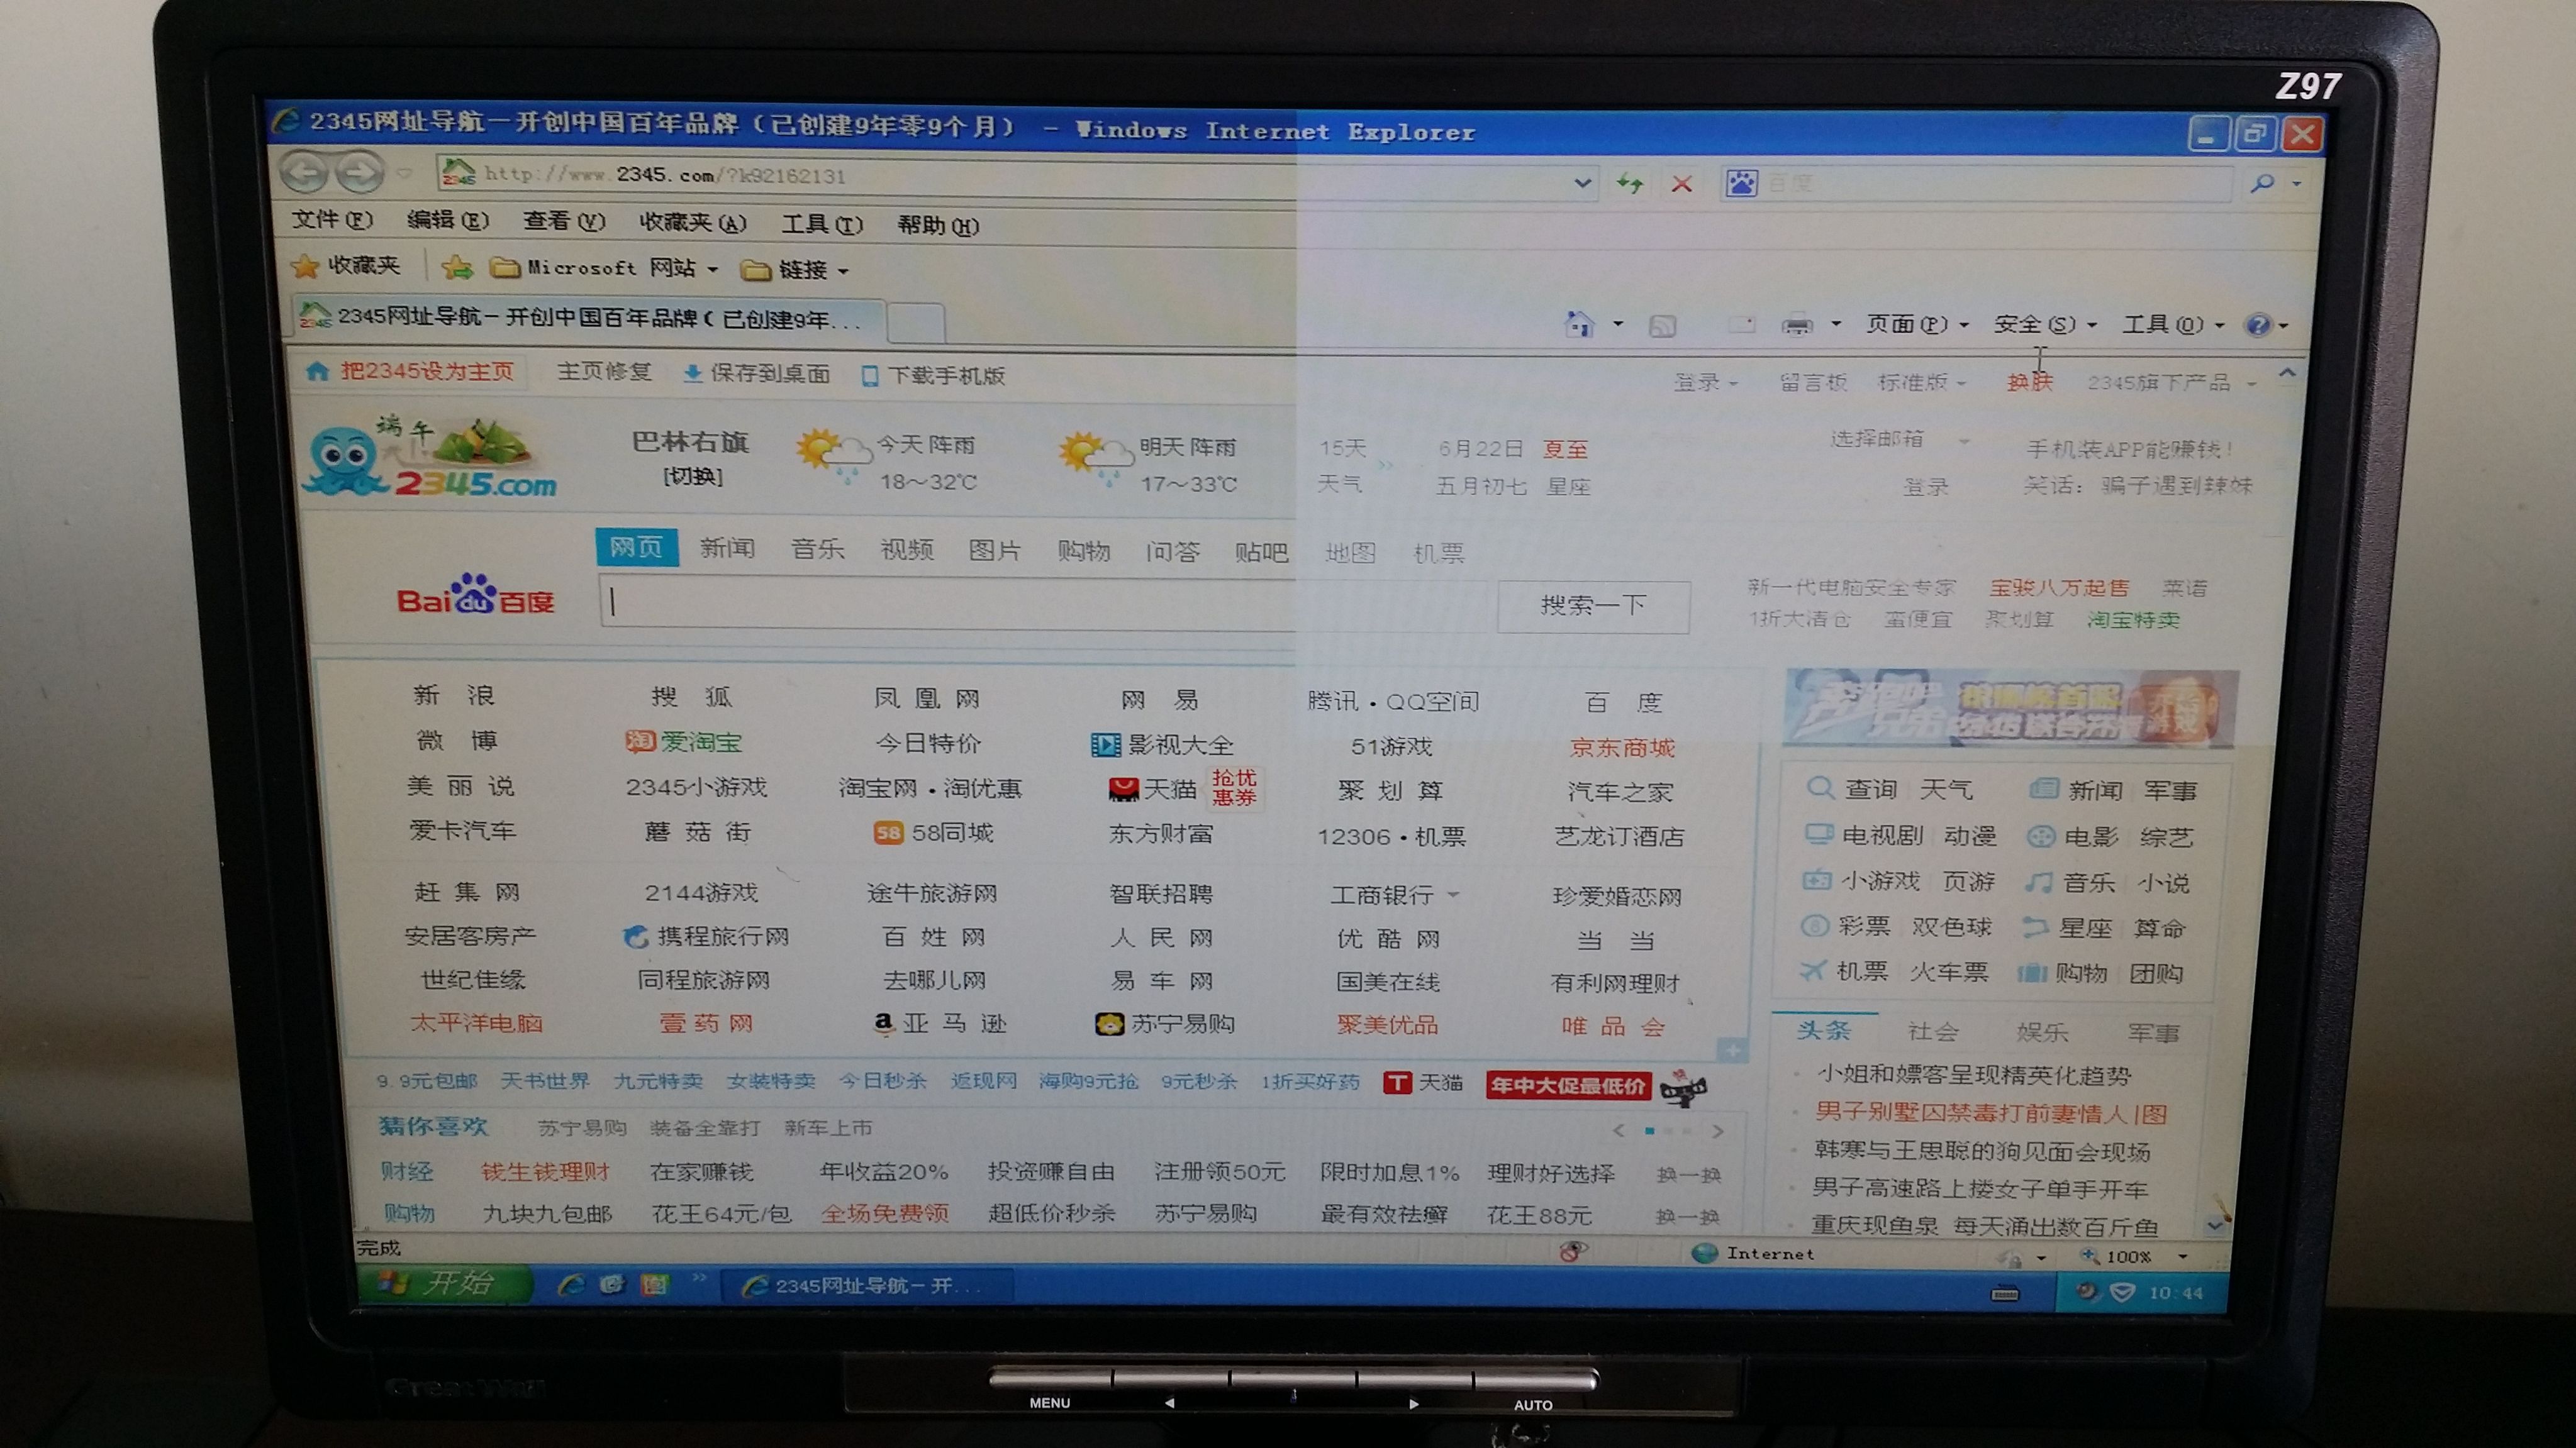
Task: Open the 页面(P) dropdown menu
Action: (1917, 325)
